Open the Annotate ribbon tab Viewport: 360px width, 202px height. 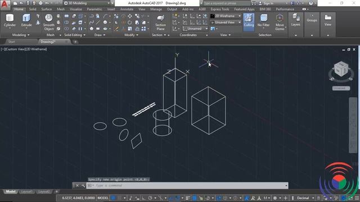[127, 9]
